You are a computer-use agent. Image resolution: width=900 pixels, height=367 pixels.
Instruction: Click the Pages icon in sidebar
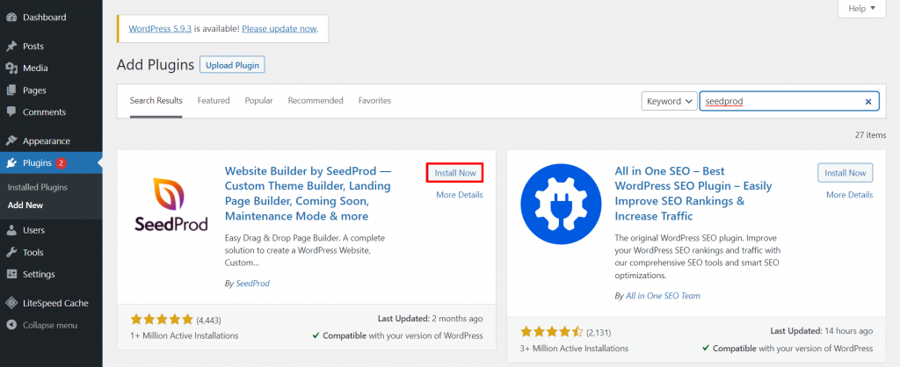click(11, 90)
